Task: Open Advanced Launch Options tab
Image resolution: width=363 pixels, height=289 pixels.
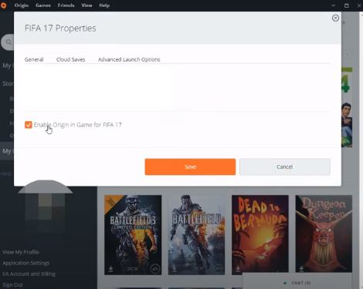Action: [129, 59]
